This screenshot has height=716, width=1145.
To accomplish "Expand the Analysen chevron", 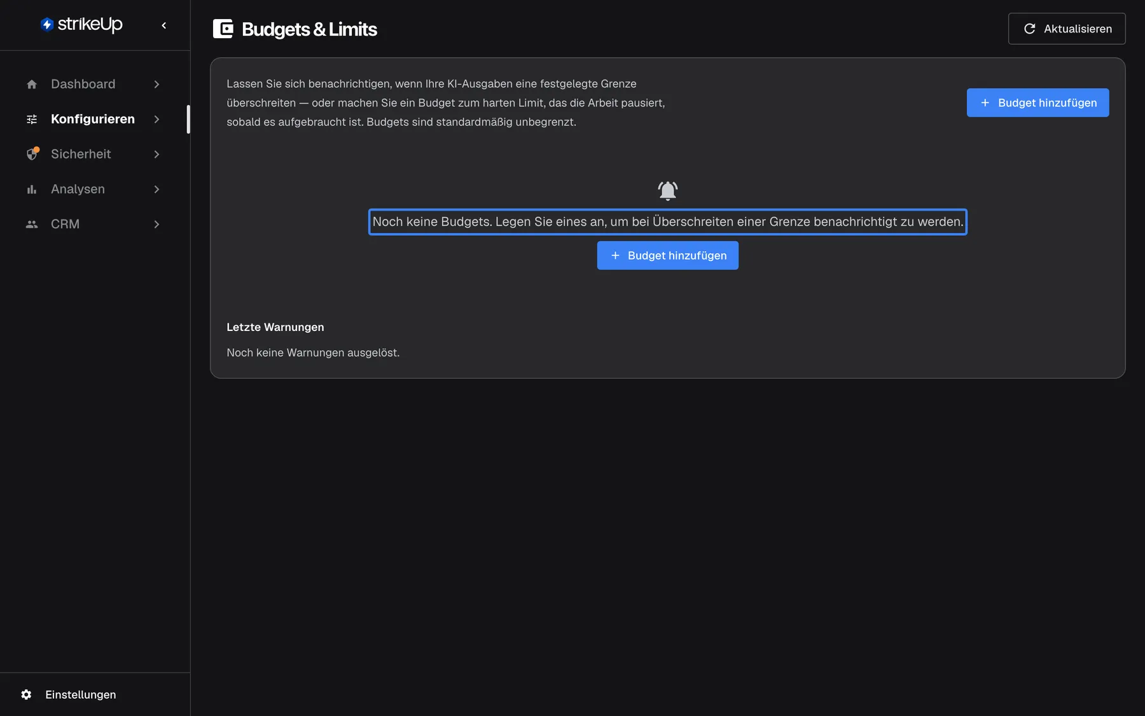I will coord(156,189).
